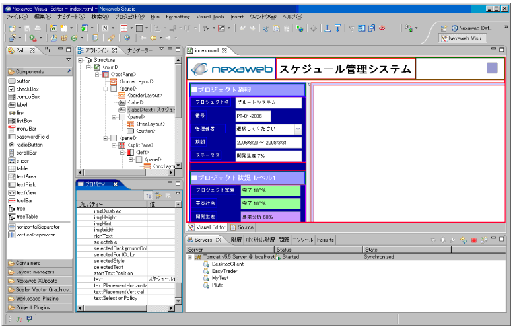515x327 pixels.
Task: Click the text Tx toolbar icon
Action: click(206, 28)
